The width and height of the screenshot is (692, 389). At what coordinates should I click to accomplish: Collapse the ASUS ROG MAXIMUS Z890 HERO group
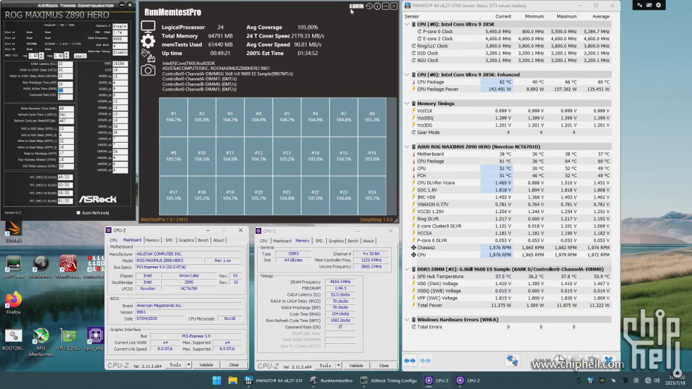click(x=407, y=146)
